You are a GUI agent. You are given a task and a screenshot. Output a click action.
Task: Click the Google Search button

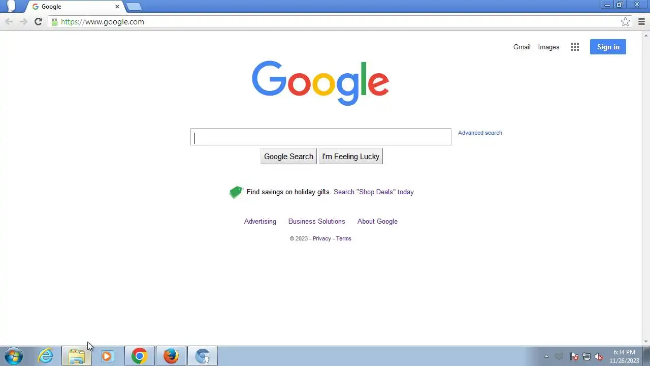coord(288,157)
